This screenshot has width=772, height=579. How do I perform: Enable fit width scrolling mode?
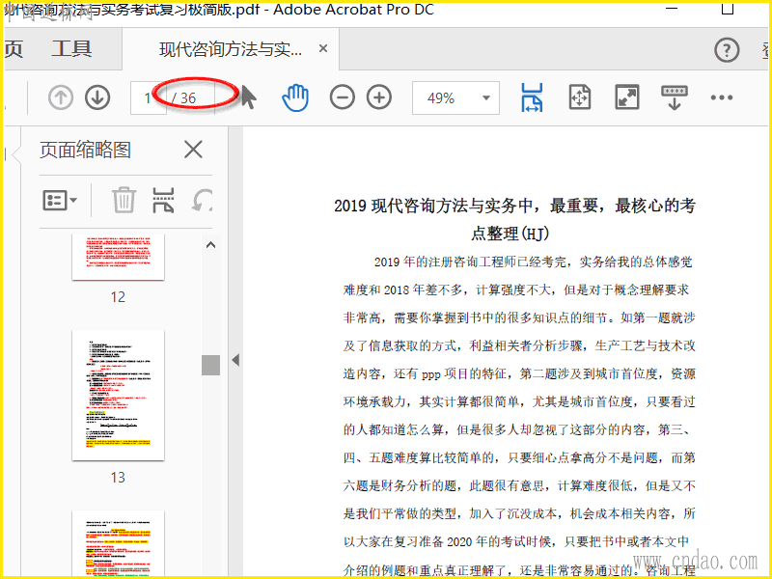click(532, 97)
